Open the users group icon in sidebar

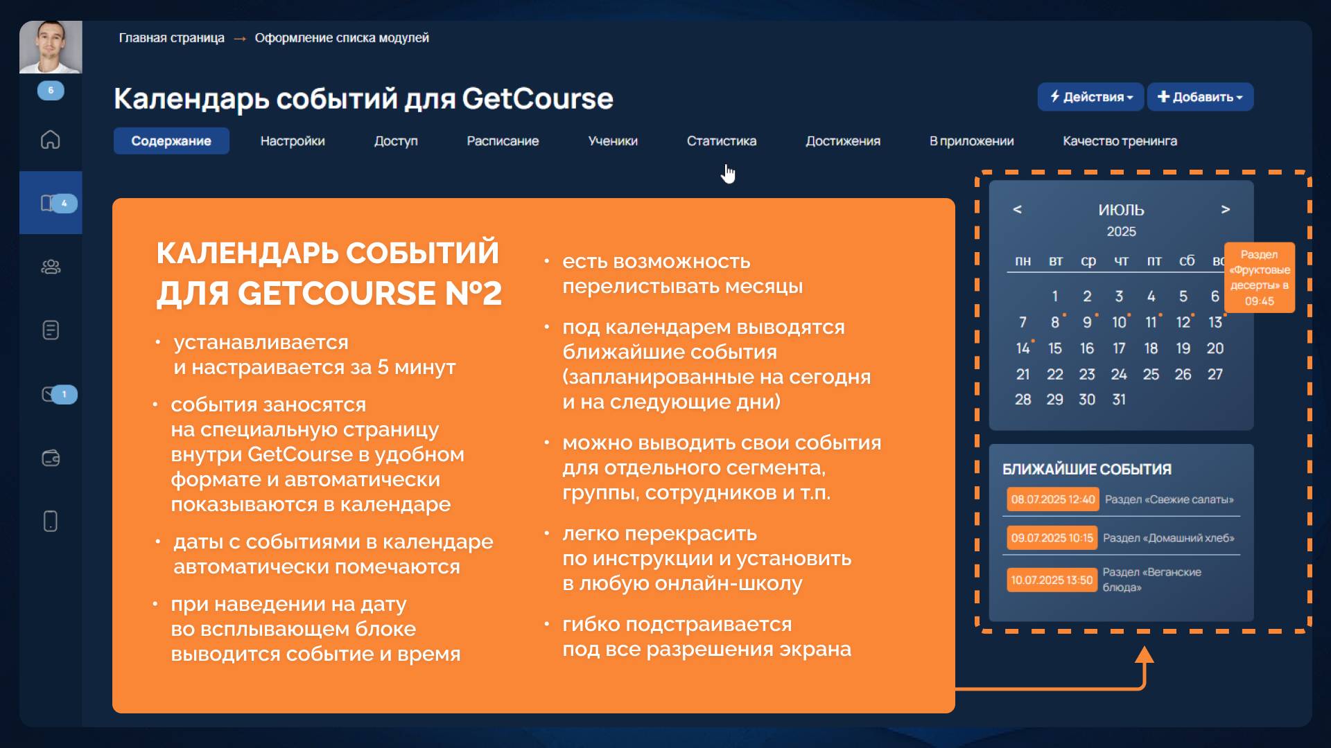[x=51, y=267]
